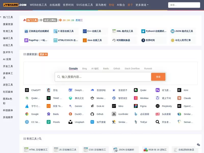Click the 更多 » button
Screen dimensions: 204x153
43,54
